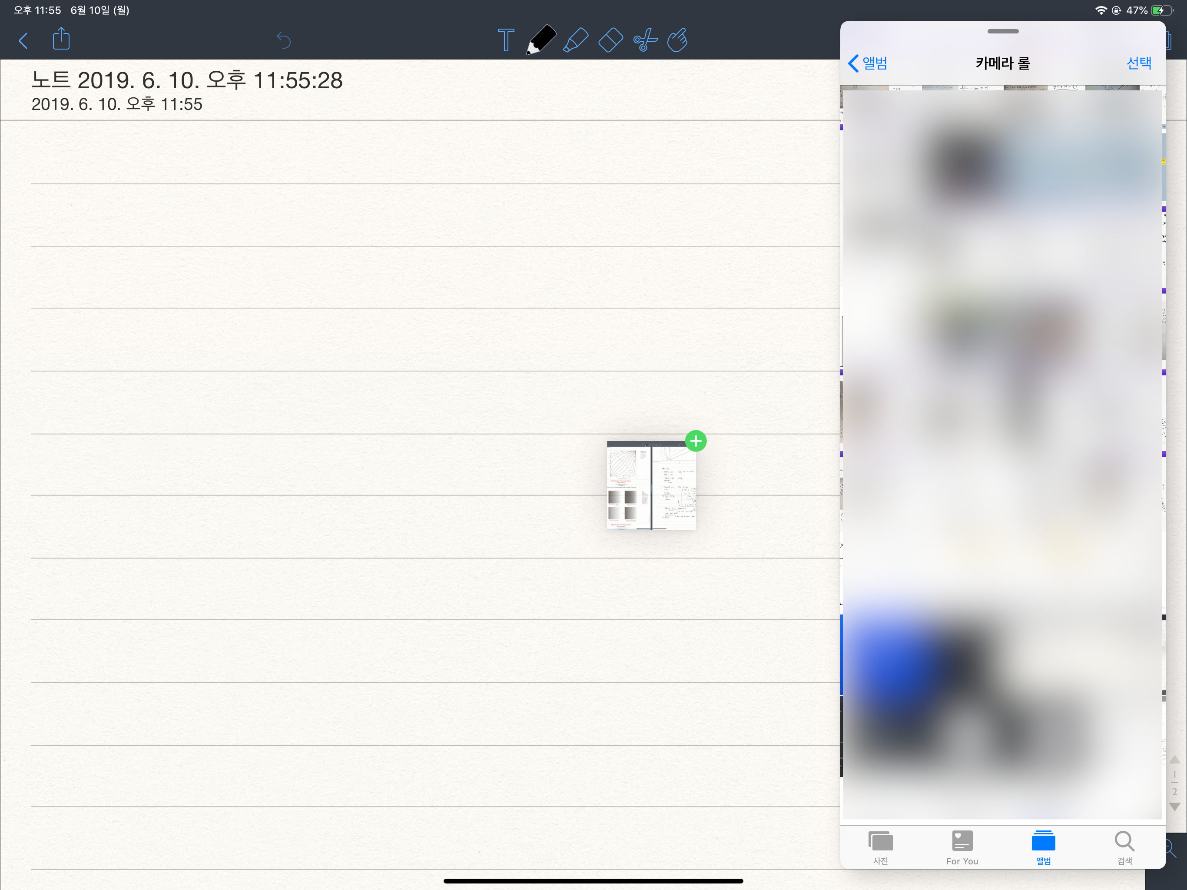The image size is (1187, 890).
Task: Click the dragged note screenshot thumbnail
Action: coord(651,486)
